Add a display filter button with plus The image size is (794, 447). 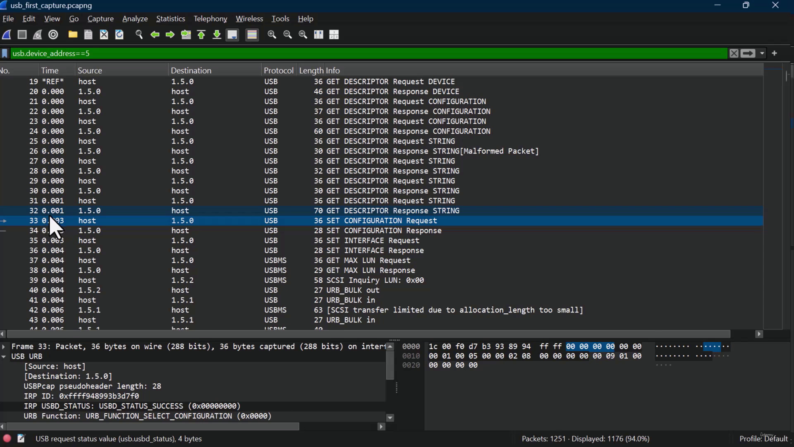pos(775,53)
